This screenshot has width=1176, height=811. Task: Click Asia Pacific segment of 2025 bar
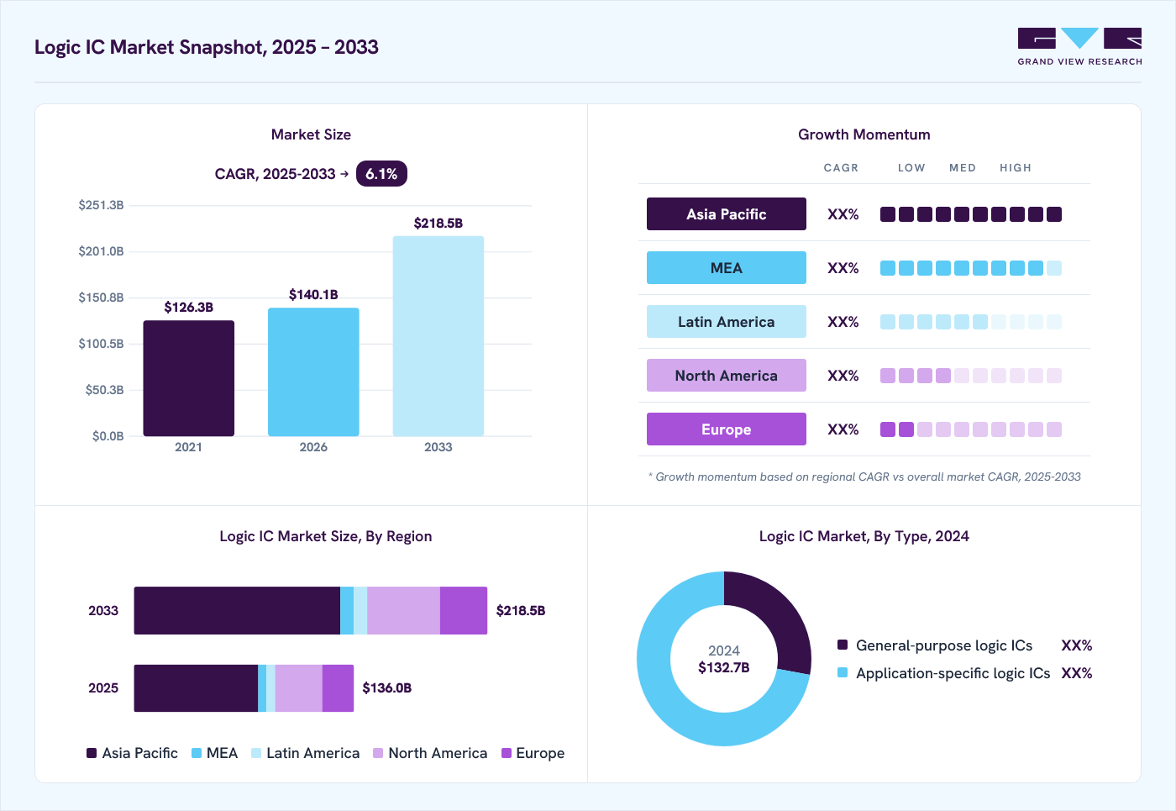pyautogui.click(x=196, y=688)
